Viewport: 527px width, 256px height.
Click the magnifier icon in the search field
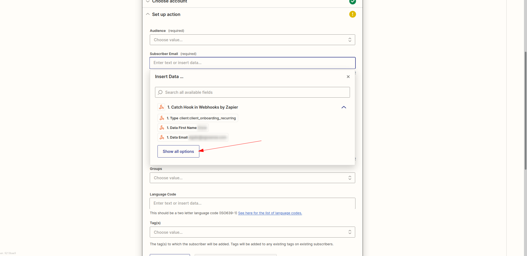coord(160,92)
